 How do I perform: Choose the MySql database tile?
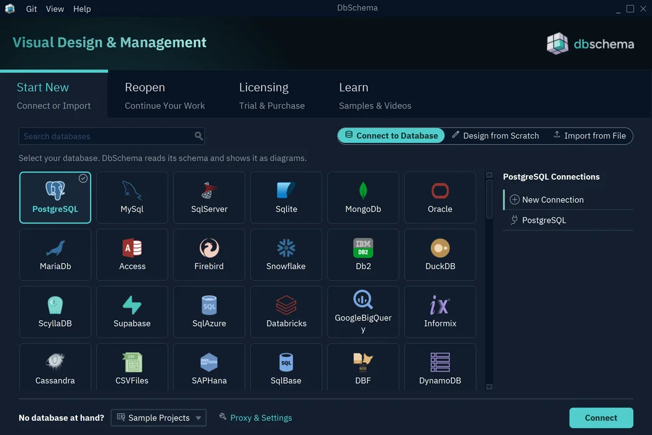tap(132, 198)
